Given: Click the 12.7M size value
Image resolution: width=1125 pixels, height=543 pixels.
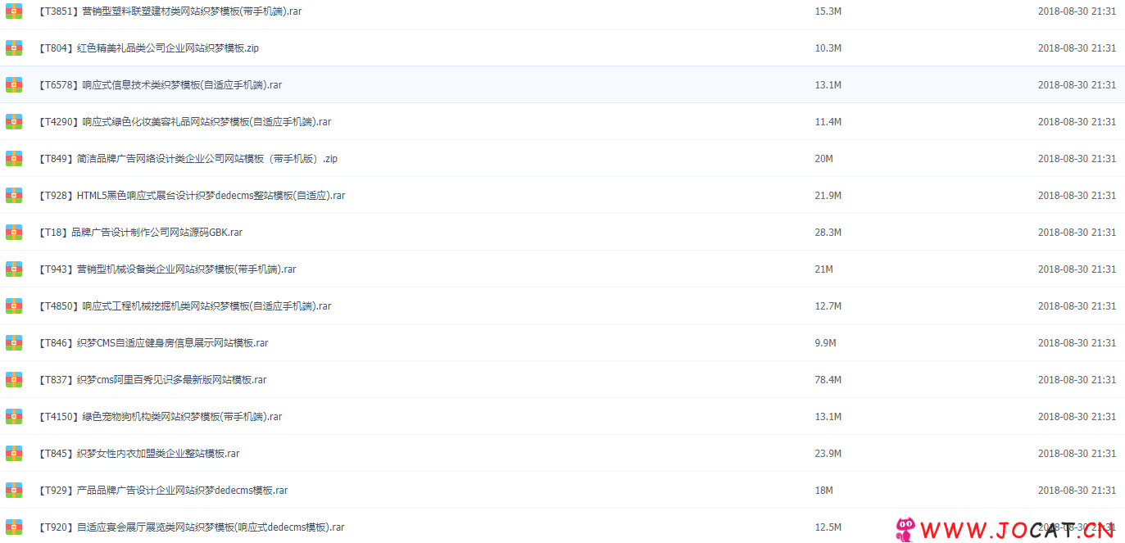Looking at the screenshot, I should click(x=828, y=306).
